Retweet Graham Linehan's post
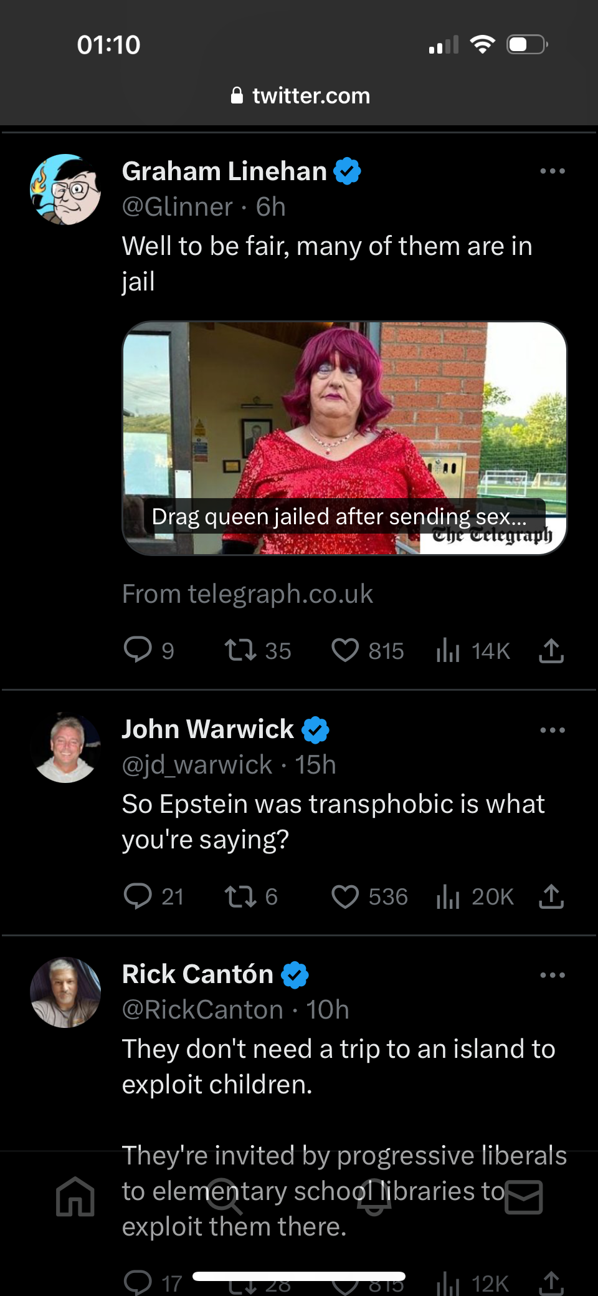 (240, 650)
